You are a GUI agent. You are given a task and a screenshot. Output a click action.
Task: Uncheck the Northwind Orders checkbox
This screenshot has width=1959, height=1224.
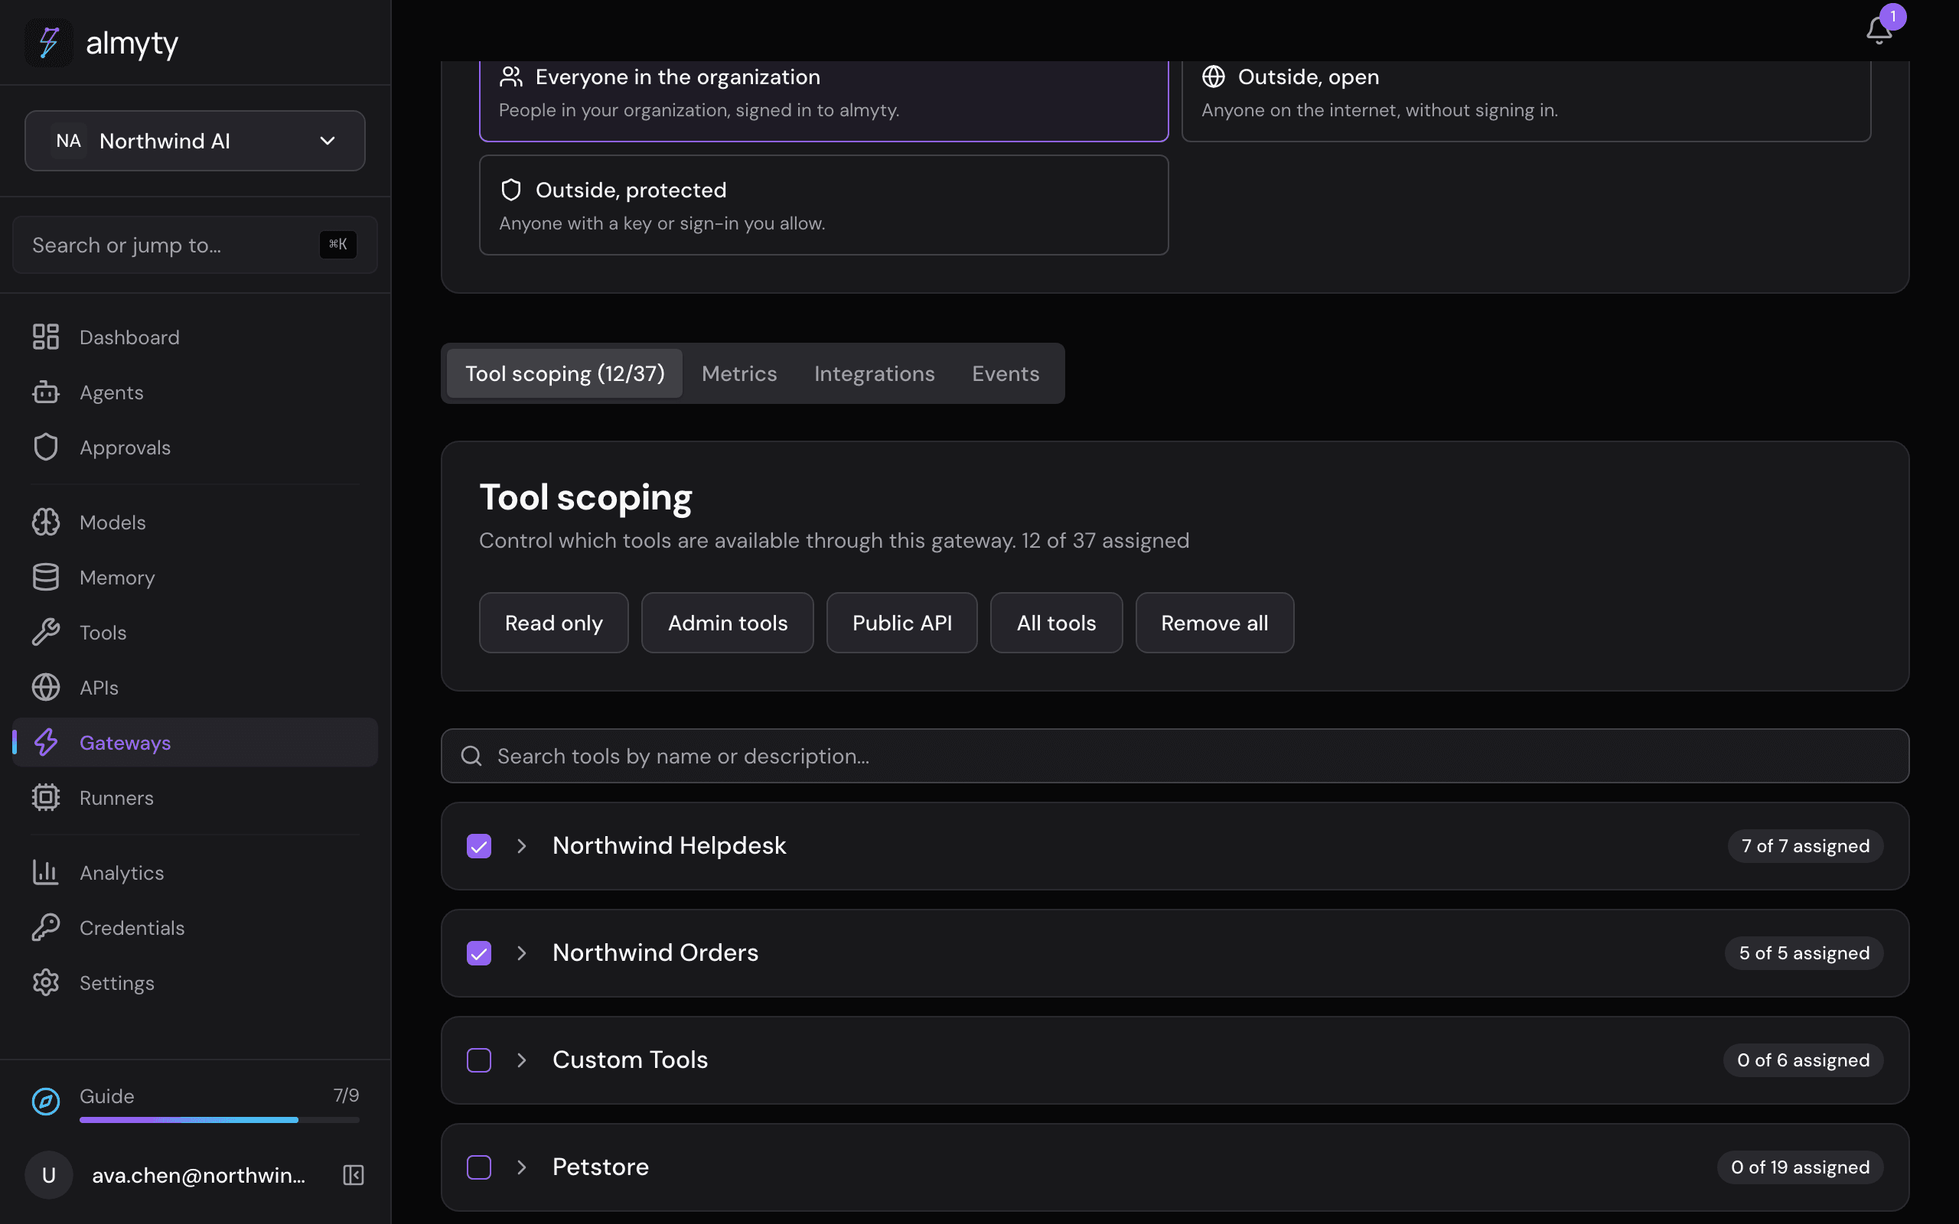click(479, 953)
